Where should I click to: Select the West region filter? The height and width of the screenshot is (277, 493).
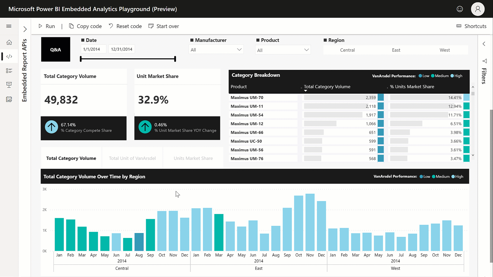[445, 50]
